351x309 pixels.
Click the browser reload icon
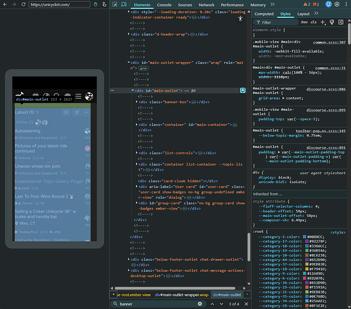(24, 4)
